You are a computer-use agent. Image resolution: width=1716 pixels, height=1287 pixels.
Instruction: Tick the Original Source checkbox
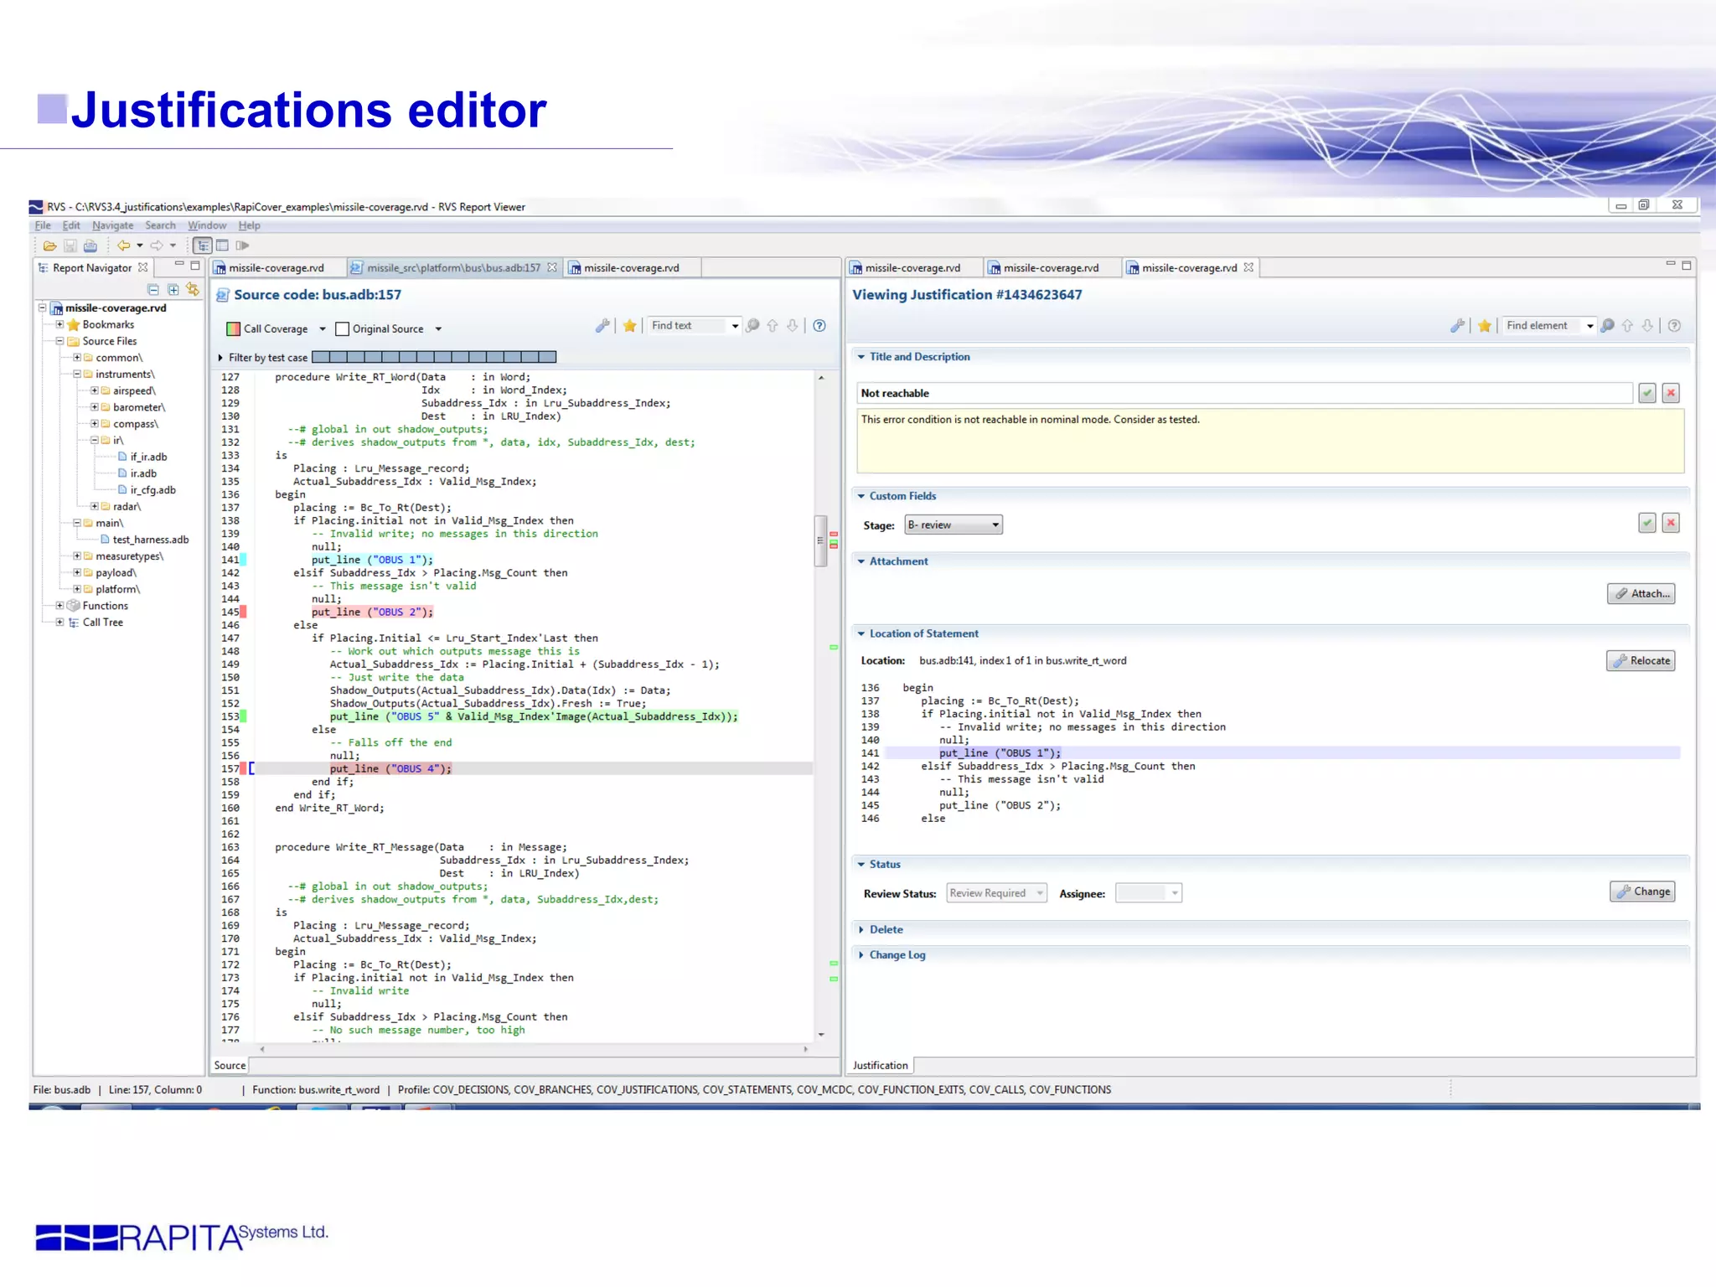point(342,329)
